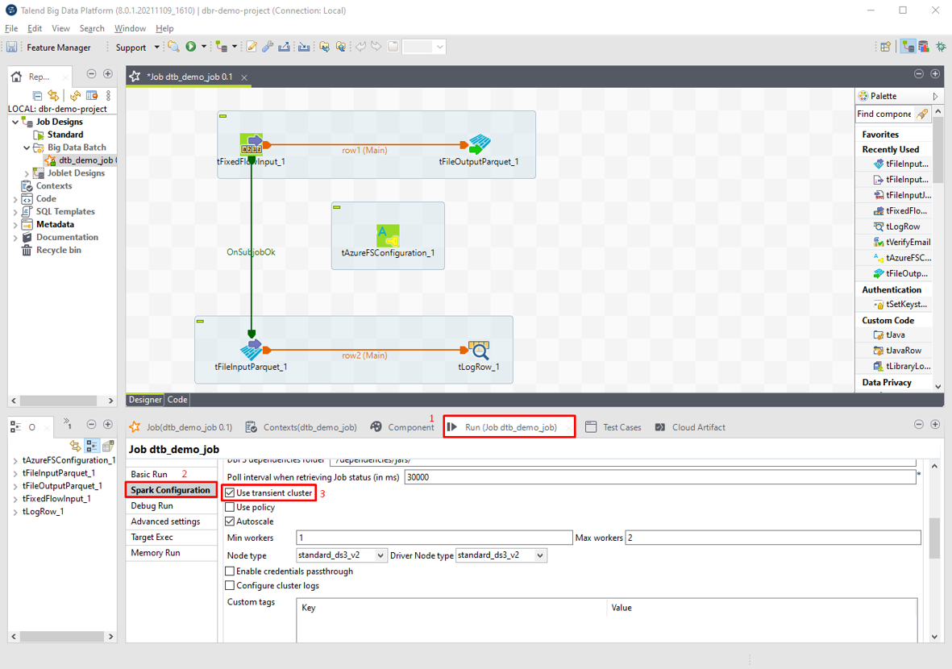Click the Feature Manager button
This screenshot has height=669, width=952.
[58, 48]
